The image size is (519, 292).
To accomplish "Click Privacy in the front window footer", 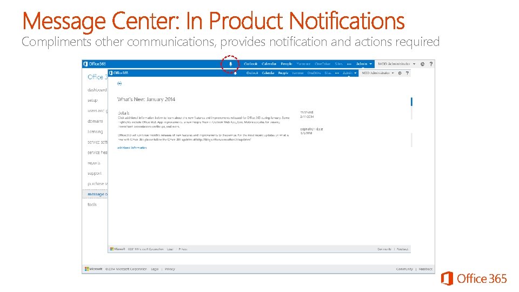I will (183, 249).
